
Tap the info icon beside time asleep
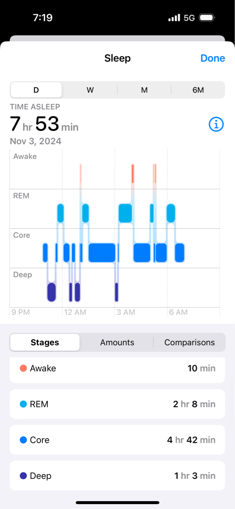[216, 125]
